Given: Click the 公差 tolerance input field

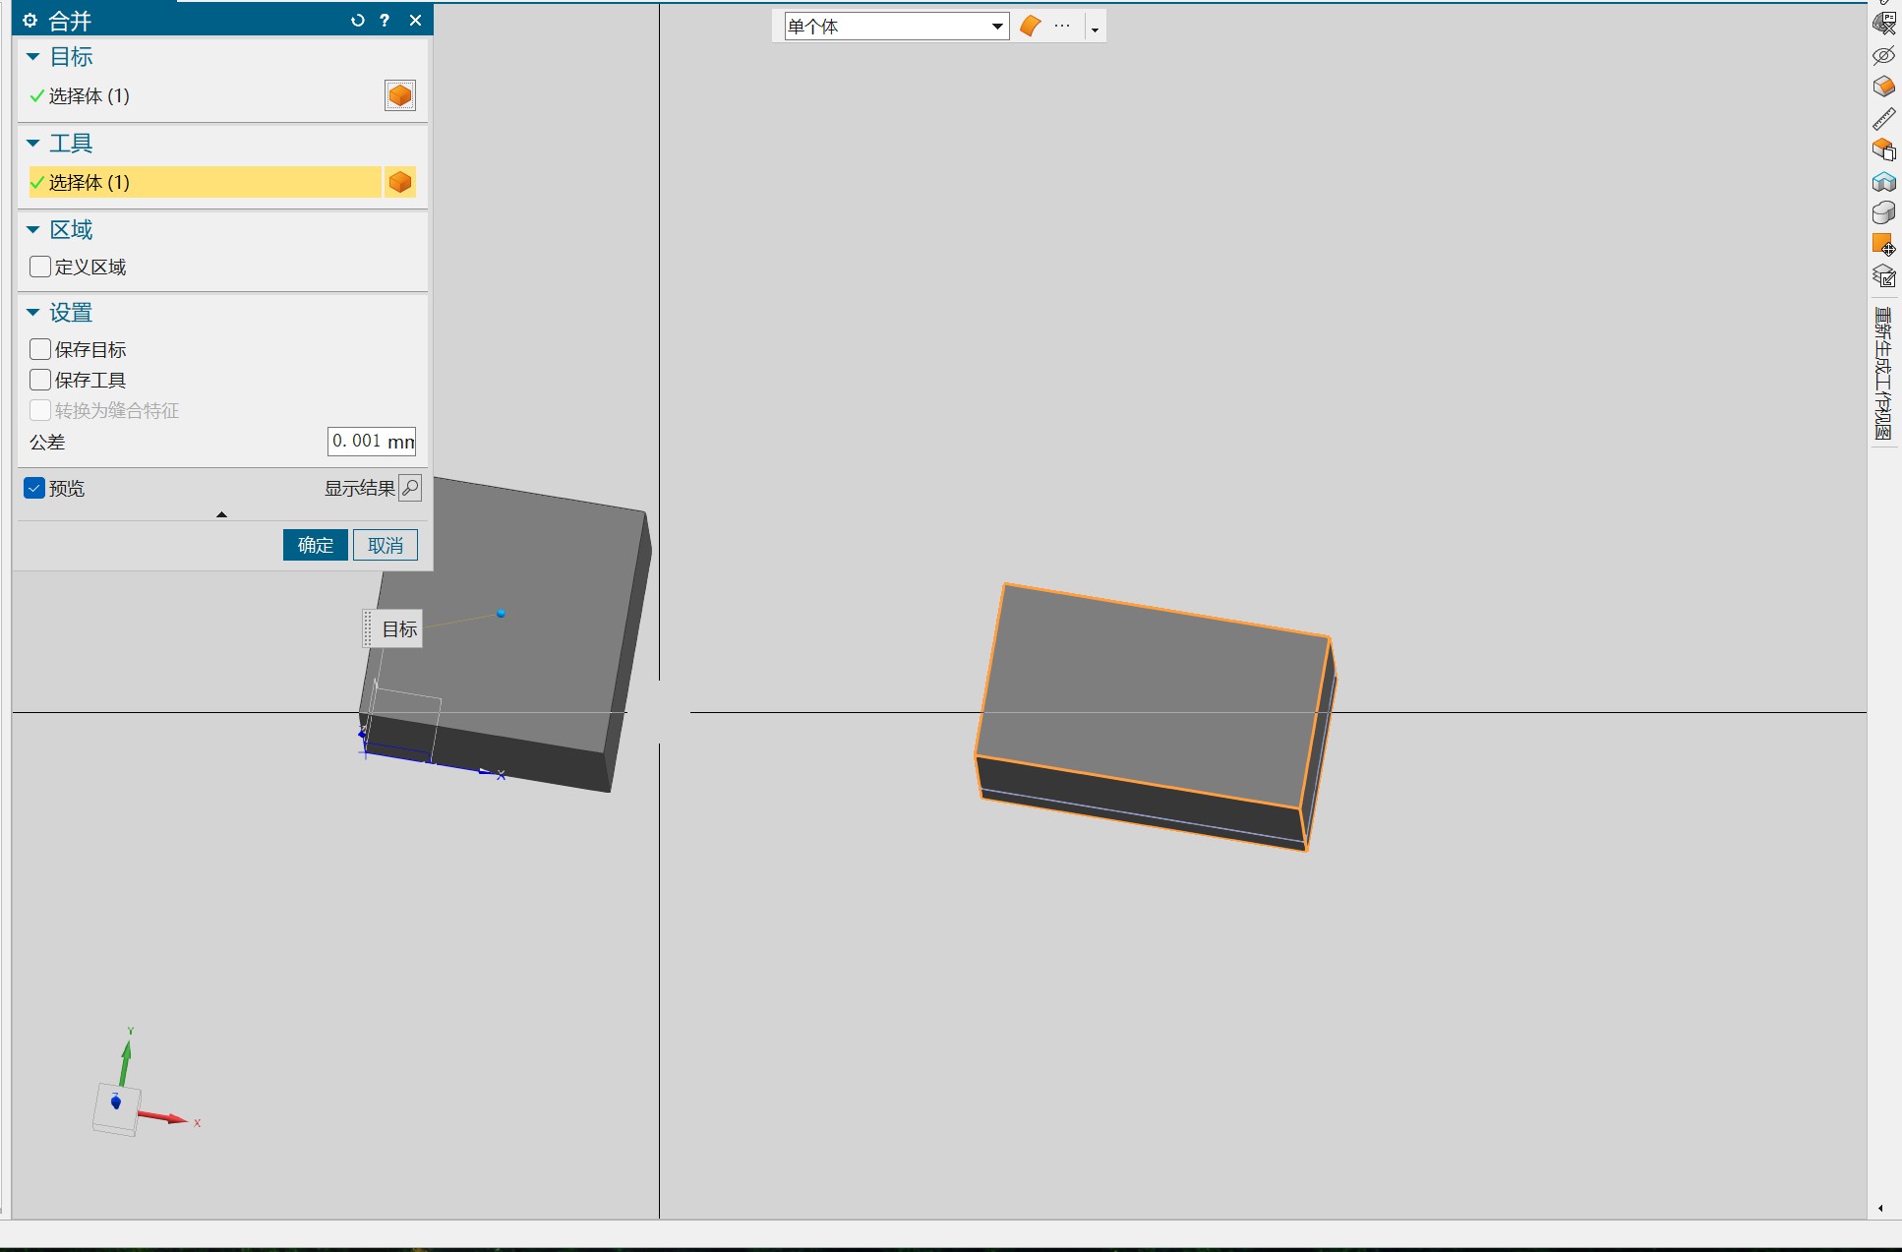Looking at the screenshot, I should click(x=372, y=441).
